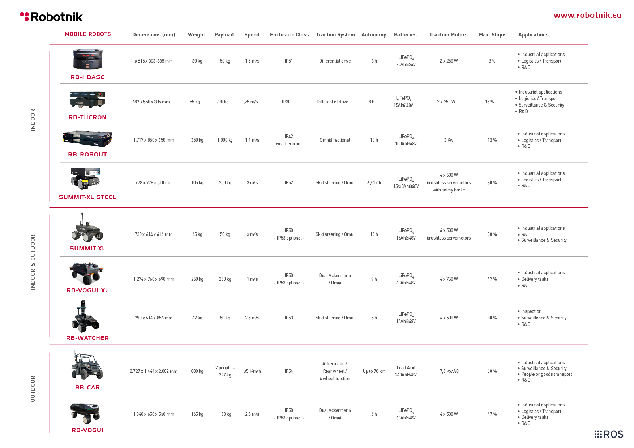Click the RB-CAR name label
634x448 pixels.
tap(87, 388)
